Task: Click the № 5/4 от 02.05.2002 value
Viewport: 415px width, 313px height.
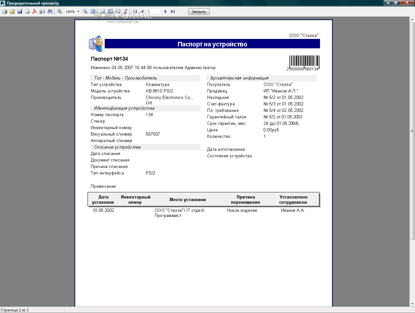Action: pos(283,110)
